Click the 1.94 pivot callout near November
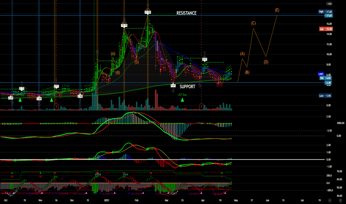This screenshot has height=204, width=346. point(39,98)
